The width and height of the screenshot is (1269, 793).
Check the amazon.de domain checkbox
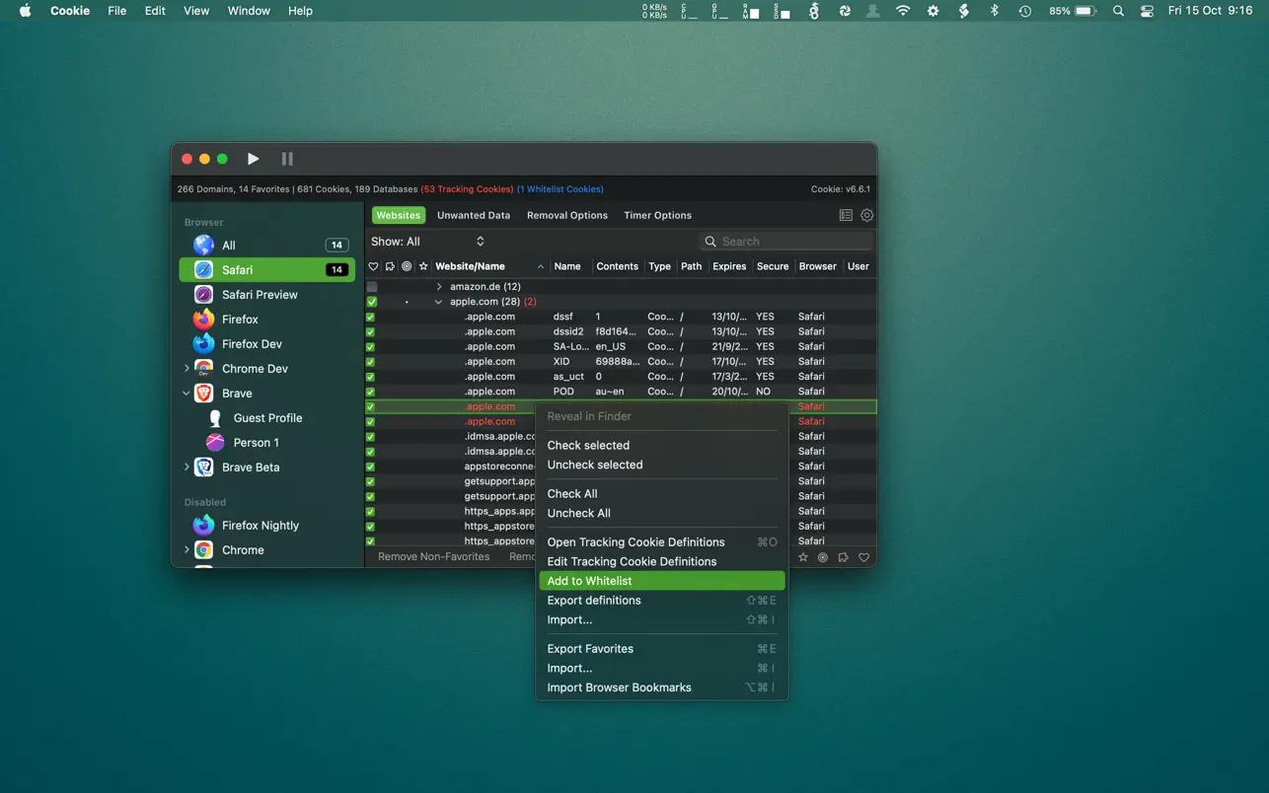point(372,287)
